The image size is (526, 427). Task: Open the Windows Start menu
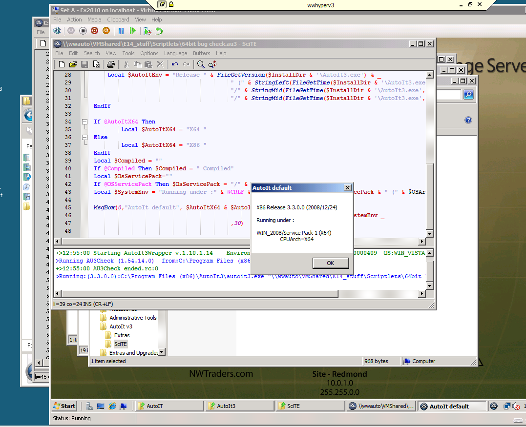[64, 406]
